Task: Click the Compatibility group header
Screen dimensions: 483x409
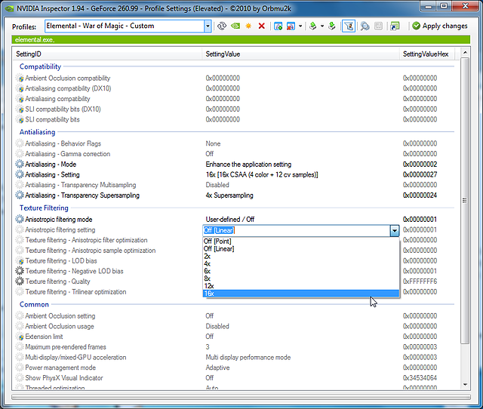Action: point(40,66)
